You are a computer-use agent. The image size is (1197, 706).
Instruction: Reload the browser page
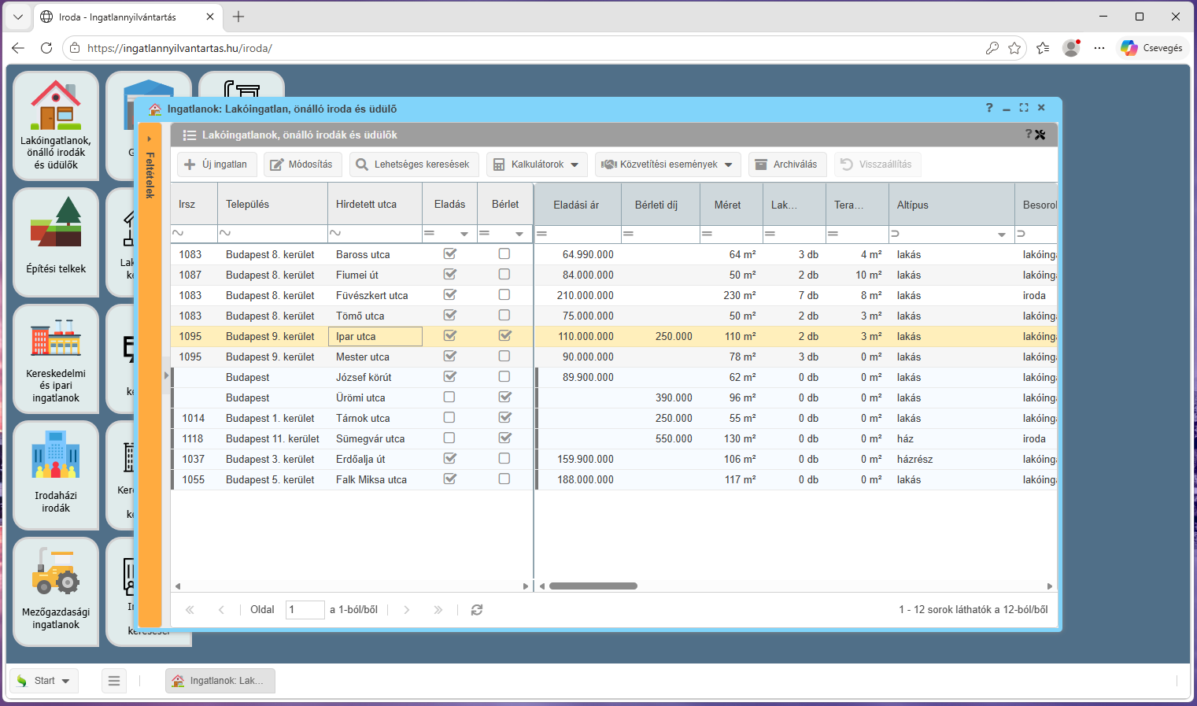[46, 48]
